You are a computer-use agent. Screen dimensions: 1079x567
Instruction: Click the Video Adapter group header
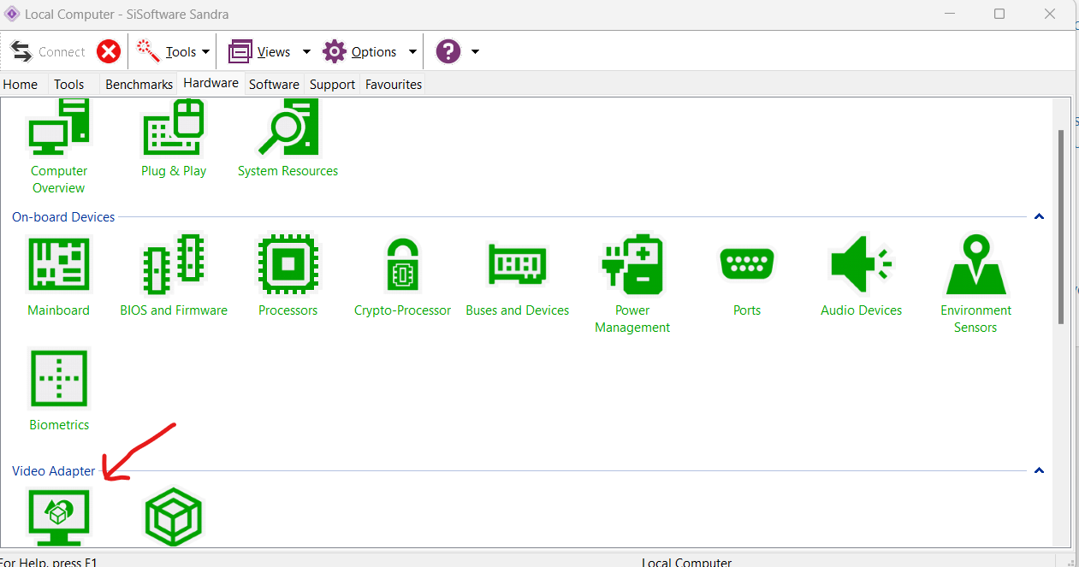[x=54, y=471]
